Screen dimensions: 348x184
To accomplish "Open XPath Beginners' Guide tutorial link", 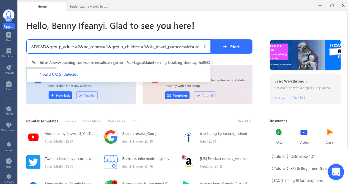I will (x=300, y=168).
